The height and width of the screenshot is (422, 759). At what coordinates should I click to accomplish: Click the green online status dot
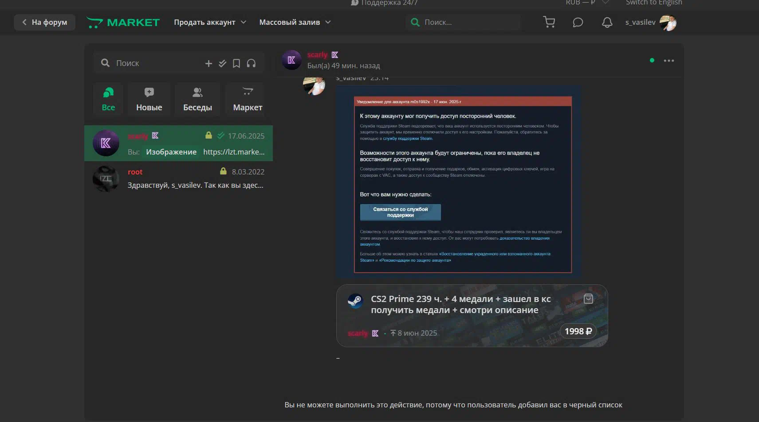click(x=652, y=60)
